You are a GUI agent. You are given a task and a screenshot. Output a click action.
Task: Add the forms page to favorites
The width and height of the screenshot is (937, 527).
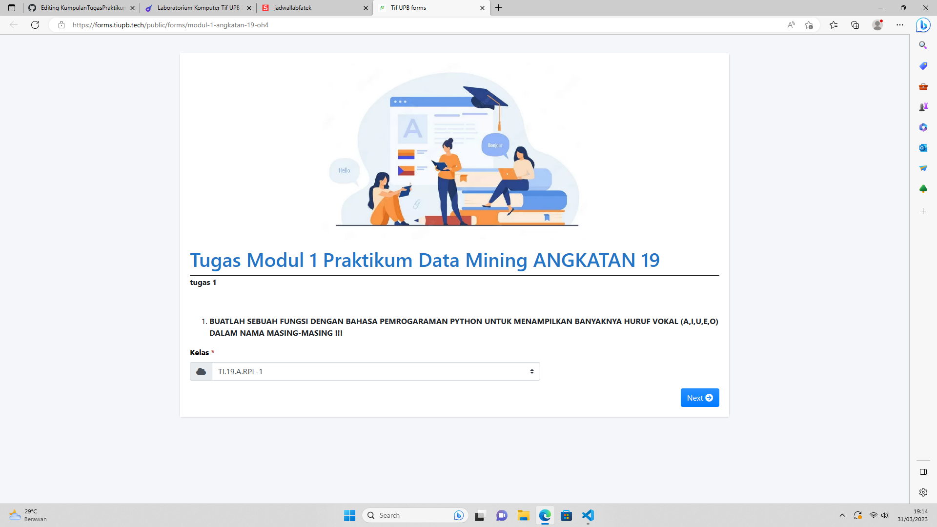point(809,25)
